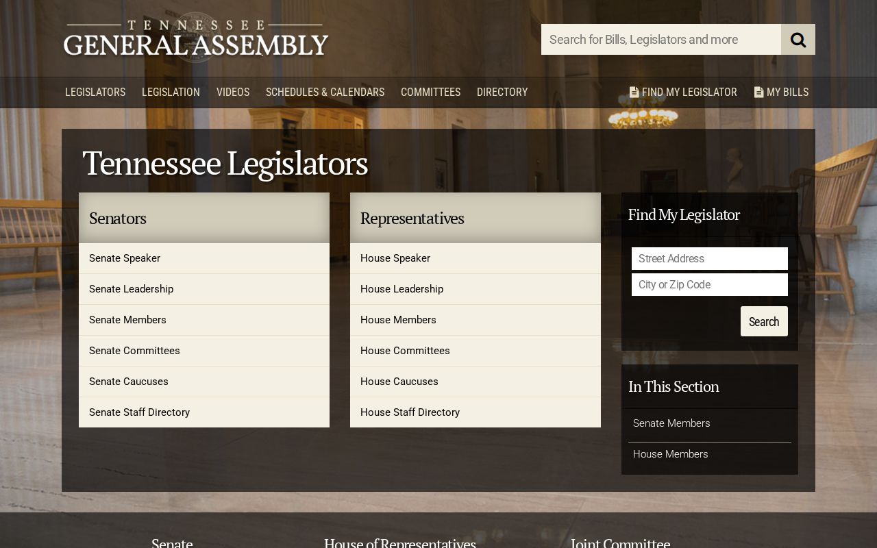Open Senate Leadership link
877x548 pixels.
pos(204,289)
